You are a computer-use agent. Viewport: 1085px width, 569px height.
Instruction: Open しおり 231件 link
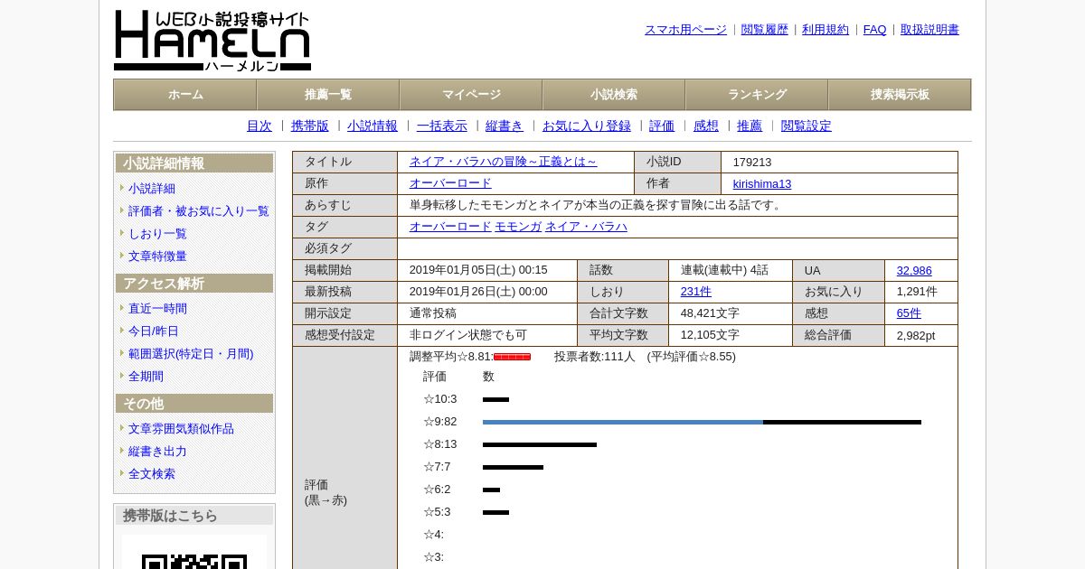696,292
